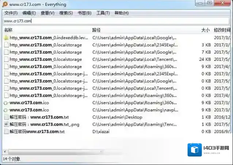Viewport: 233px width, 165px height.
Task: Open the 搜索(S) menu
Action: (x=66, y=13)
